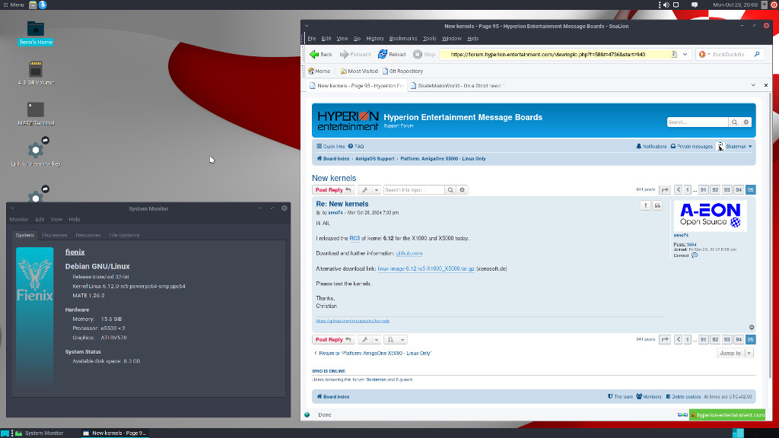The image size is (779, 438).
Task: Open Private messages inbox
Action: pyautogui.click(x=692, y=147)
